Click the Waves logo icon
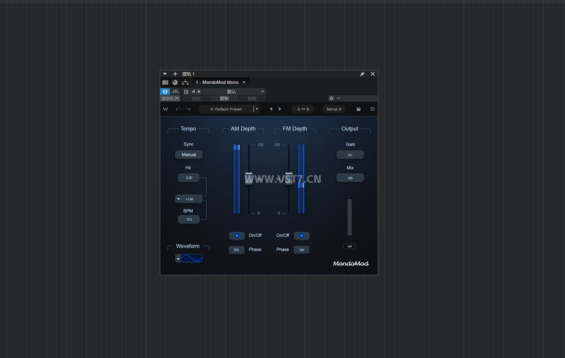Image resolution: width=565 pixels, height=358 pixels. click(x=166, y=109)
